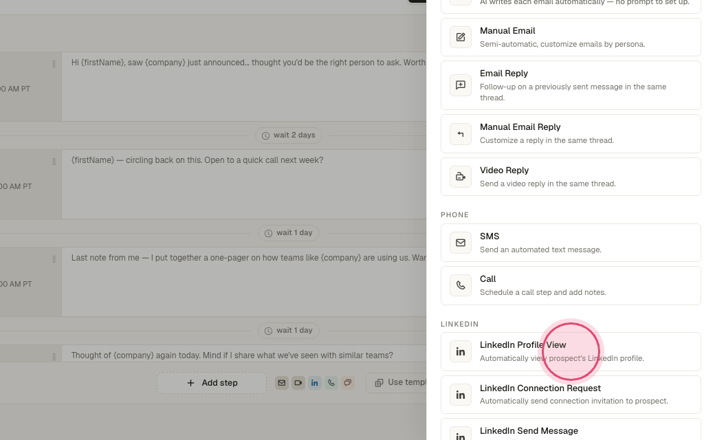The image size is (715, 440).
Task: Click the drag handle of 'Thought of {company}' step
Action: (x=54, y=357)
